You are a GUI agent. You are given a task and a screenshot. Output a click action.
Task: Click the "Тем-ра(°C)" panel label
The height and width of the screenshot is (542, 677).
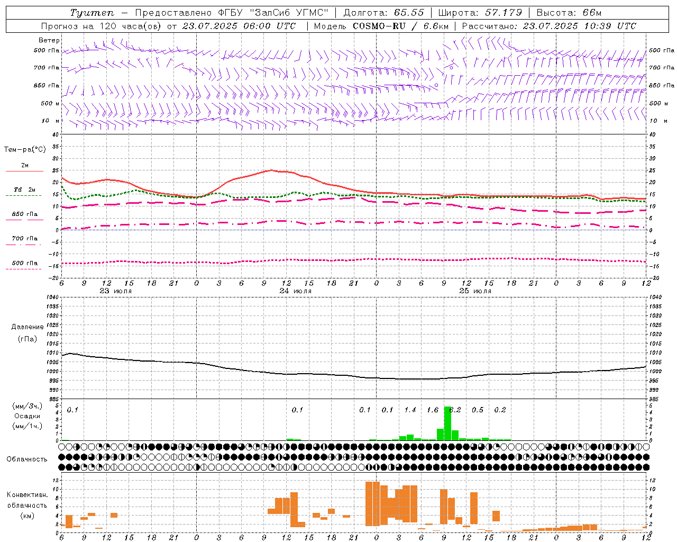click(x=25, y=150)
